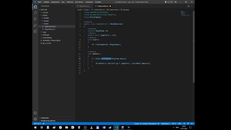Image resolution: width=231 pixels, height=130 pixels.
Task: Click the Split Editor Right icon
Action: tap(188, 6)
